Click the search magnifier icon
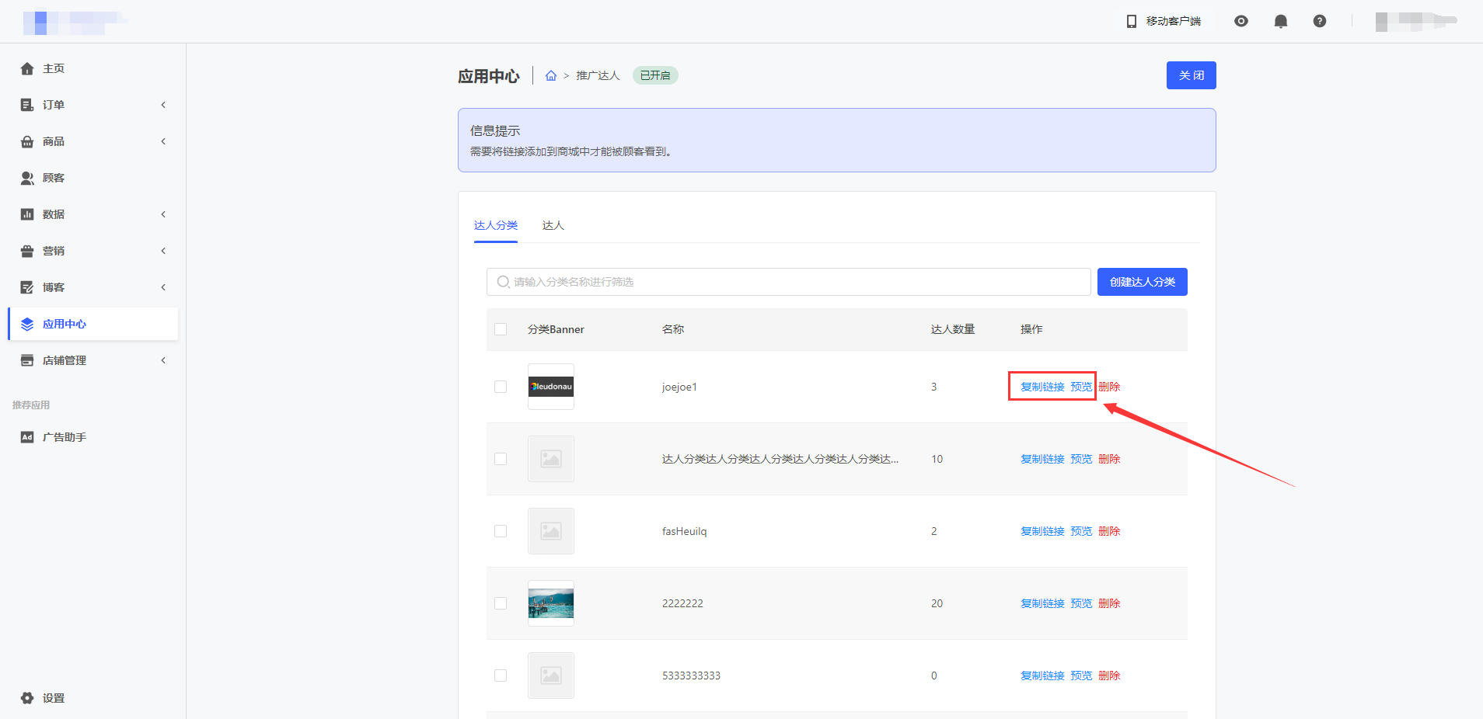The width and height of the screenshot is (1483, 719). tap(504, 282)
